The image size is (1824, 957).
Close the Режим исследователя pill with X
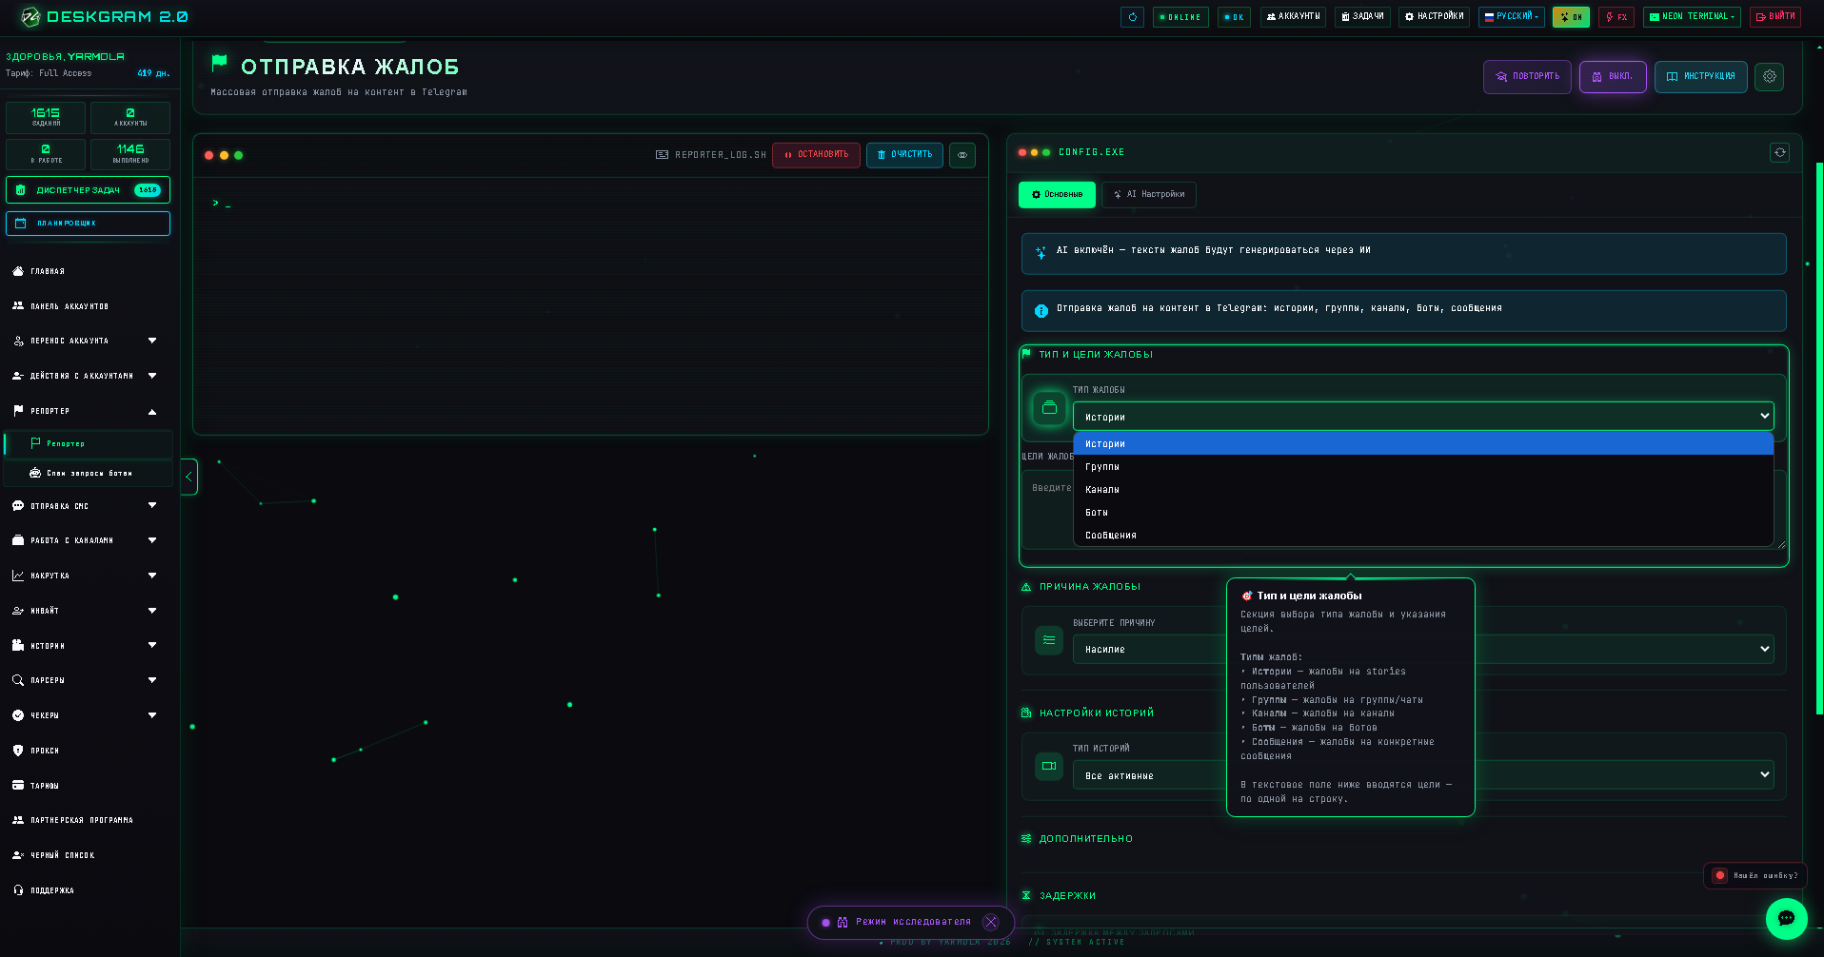click(x=991, y=922)
